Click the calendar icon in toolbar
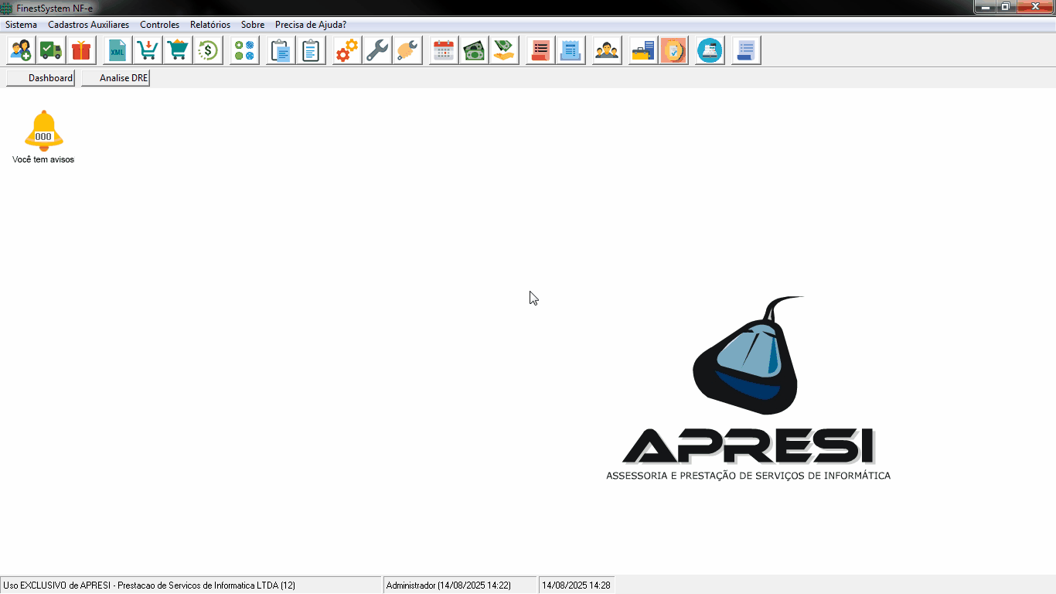This screenshot has height=594, width=1056. (444, 51)
